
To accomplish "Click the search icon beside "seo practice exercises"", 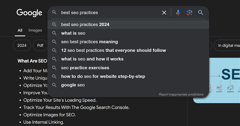I will [54, 68].
